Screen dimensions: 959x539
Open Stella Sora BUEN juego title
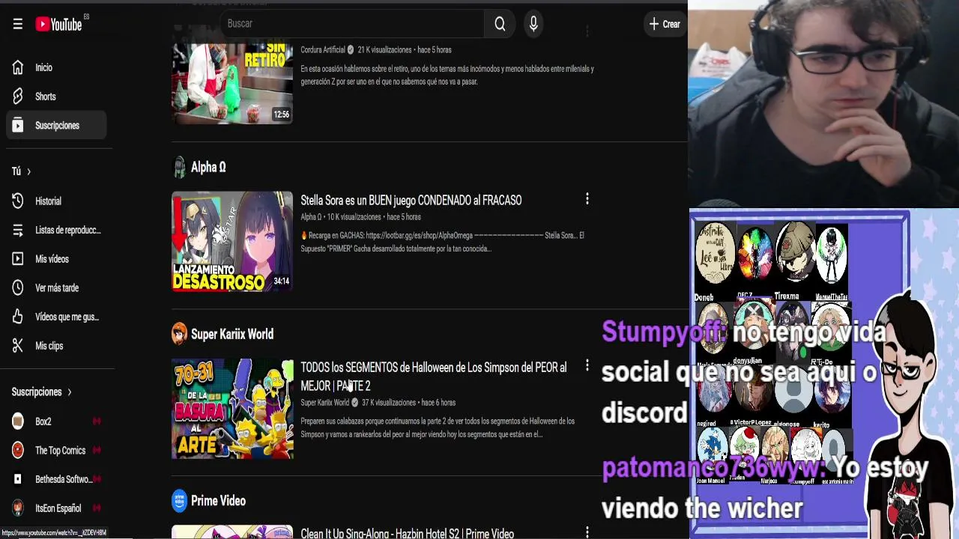(411, 201)
